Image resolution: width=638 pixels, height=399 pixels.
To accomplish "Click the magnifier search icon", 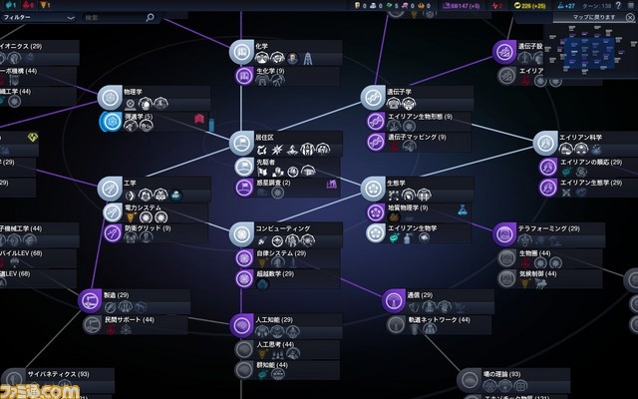I will pos(151,17).
